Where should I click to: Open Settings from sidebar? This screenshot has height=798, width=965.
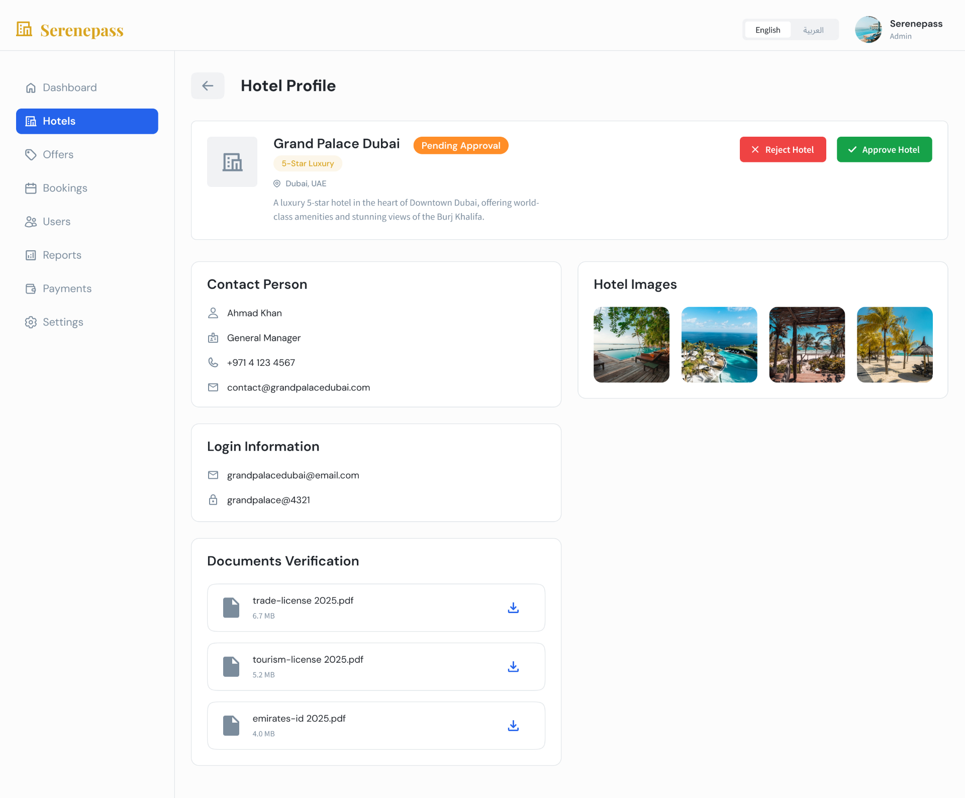(x=87, y=322)
